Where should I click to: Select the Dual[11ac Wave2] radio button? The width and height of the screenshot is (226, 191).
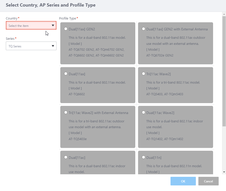click(144, 112)
